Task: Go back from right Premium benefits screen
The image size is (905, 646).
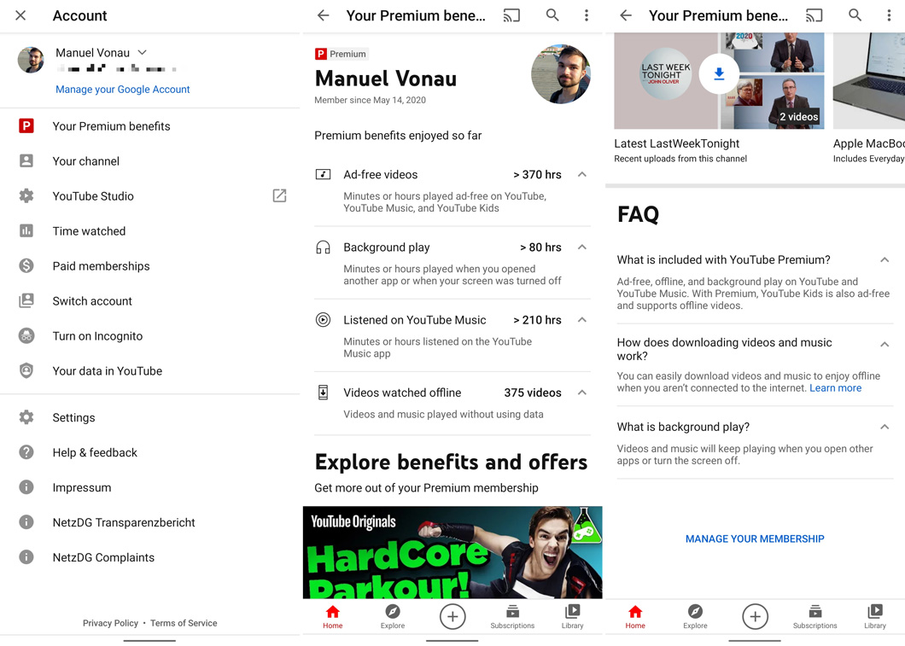Action: pyautogui.click(x=626, y=15)
